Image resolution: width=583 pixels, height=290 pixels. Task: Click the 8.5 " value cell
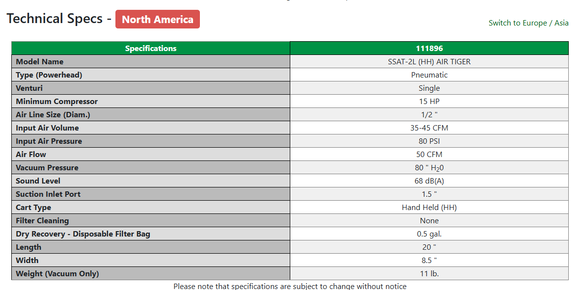pos(429,260)
